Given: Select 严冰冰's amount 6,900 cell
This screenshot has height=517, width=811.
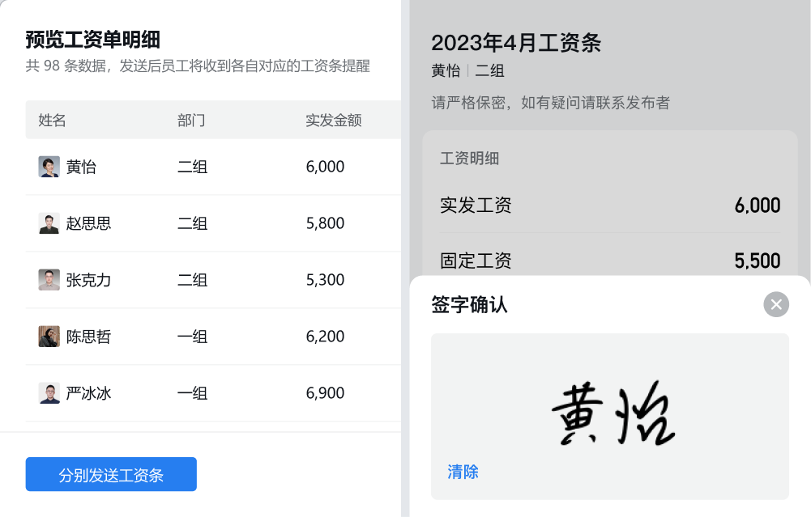Looking at the screenshot, I should click(325, 393).
